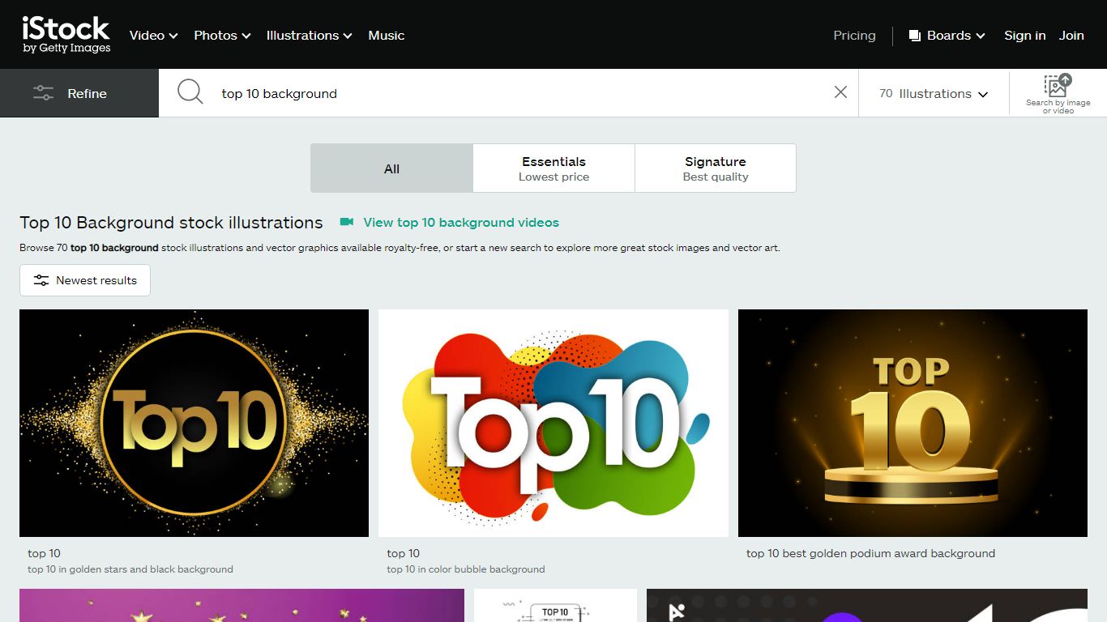Switch to the Signature Best quality tab
This screenshot has height=622, width=1107.
click(716, 168)
